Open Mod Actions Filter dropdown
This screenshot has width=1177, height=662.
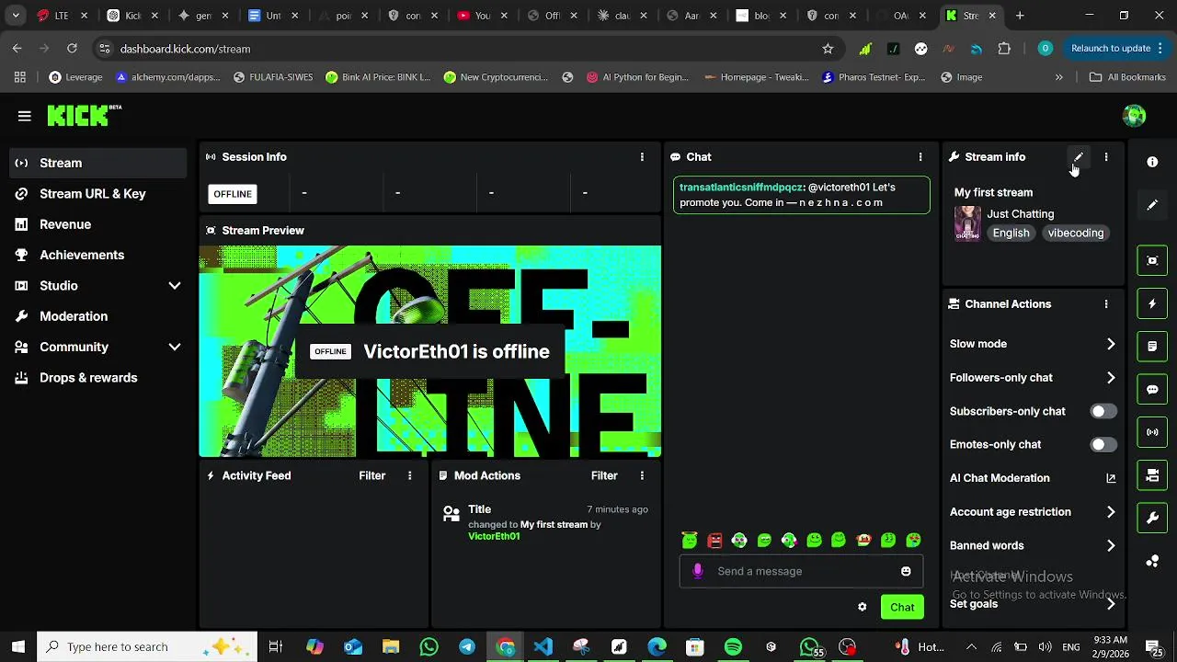(x=604, y=475)
